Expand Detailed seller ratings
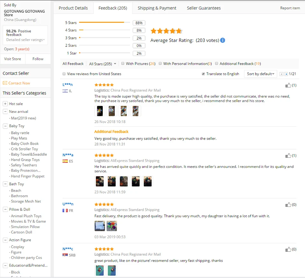 pos(25,40)
